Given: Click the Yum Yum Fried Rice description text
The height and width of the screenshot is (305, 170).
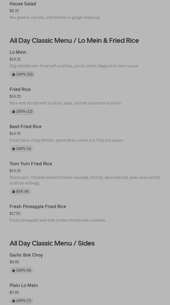Looking at the screenshot, I should [x=85, y=180].
